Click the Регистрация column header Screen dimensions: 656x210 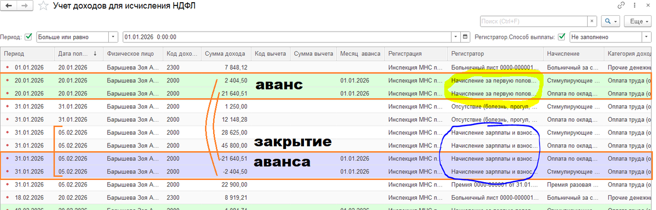(415, 54)
